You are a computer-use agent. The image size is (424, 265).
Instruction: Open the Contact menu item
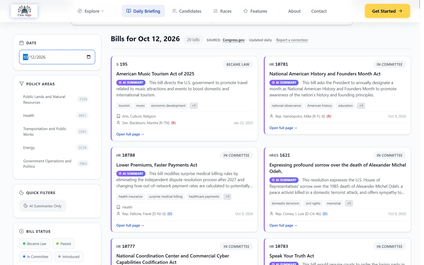click(319, 11)
